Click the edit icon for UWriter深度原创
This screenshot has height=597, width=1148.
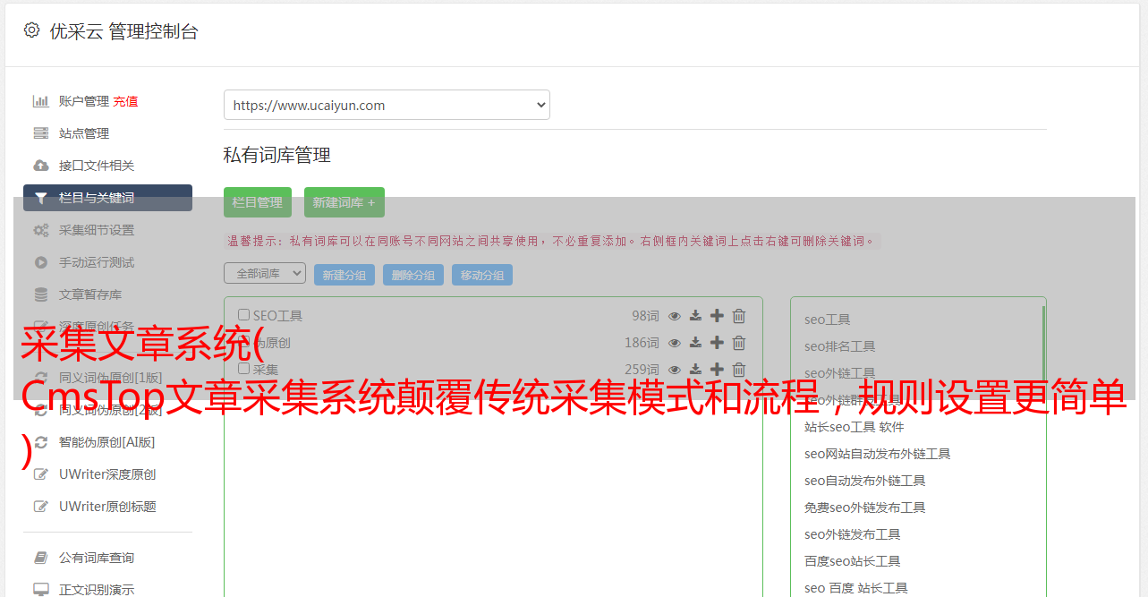pyautogui.click(x=41, y=474)
